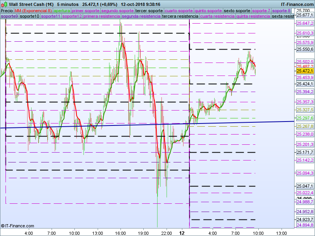Select the olive 25.327,5 price label
Screen dimensions: 315x236
tap(305, 110)
